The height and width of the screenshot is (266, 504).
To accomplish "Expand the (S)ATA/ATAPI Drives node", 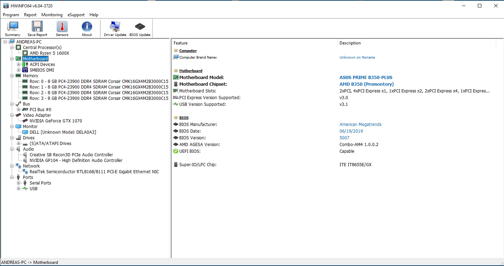I will point(19,143).
